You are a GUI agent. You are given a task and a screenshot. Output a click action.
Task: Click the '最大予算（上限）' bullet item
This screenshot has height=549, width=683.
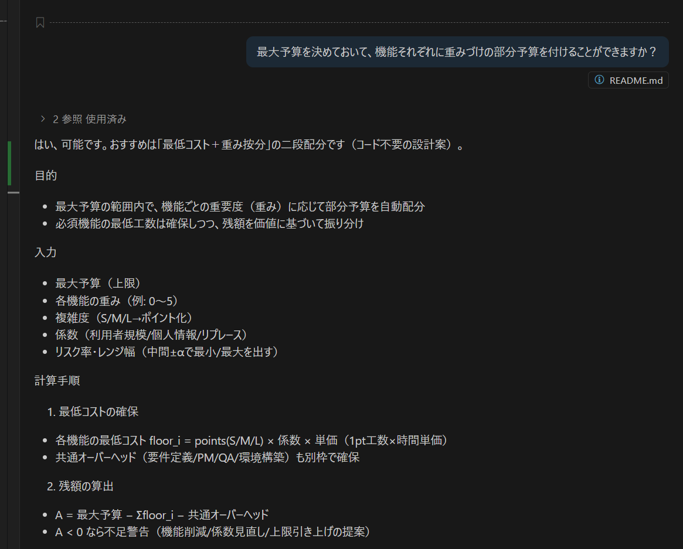click(x=98, y=284)
